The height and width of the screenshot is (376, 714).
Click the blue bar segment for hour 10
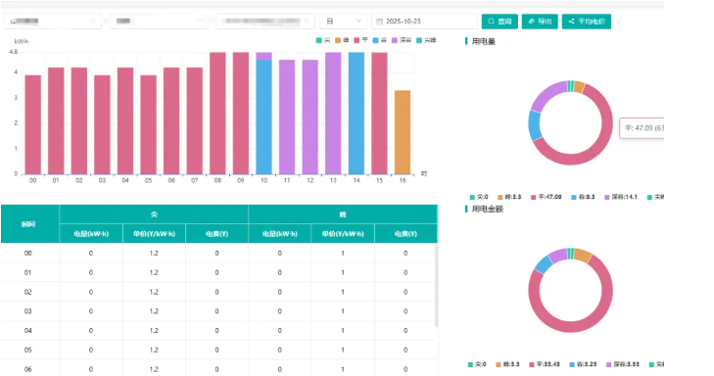pyautogui.click(x=264, y=117)
